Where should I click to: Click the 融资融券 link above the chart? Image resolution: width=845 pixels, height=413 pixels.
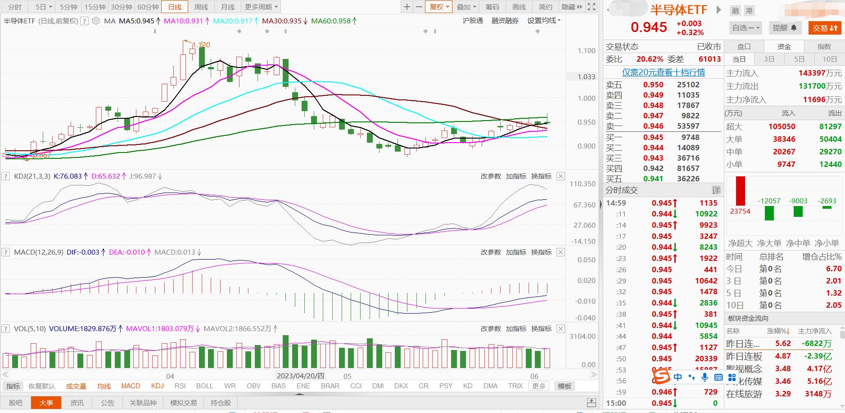pos(505,21)
